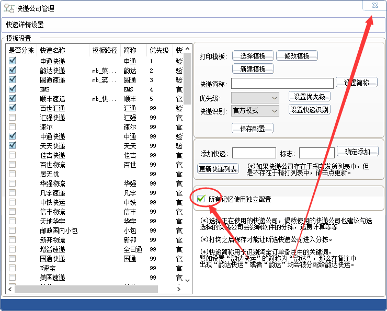Toggle 所有记忆使用独立配置 checkbox
Viewport: 387px width, 311px height.
[201, 199]
